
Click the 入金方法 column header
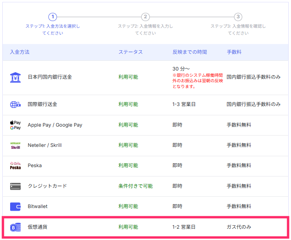click(20, 52)
